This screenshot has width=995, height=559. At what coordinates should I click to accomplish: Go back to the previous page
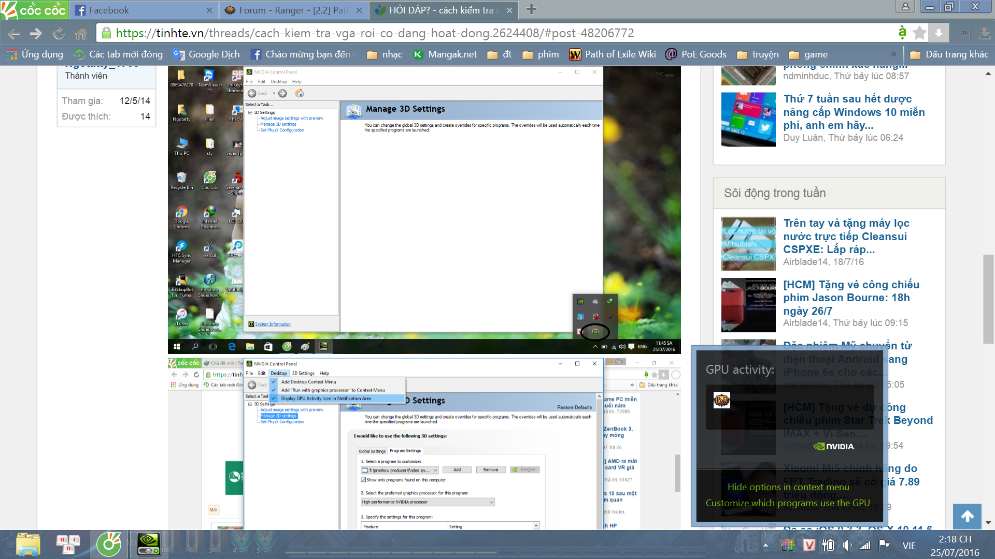[14, 34]
